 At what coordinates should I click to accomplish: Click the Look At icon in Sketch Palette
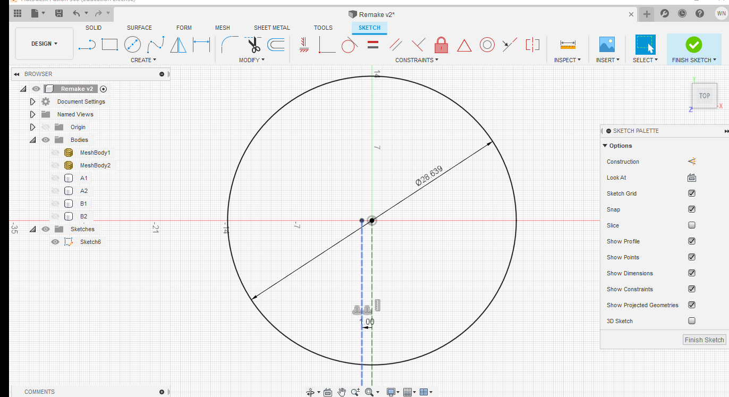pyautogui.click(x=692, y=178)
